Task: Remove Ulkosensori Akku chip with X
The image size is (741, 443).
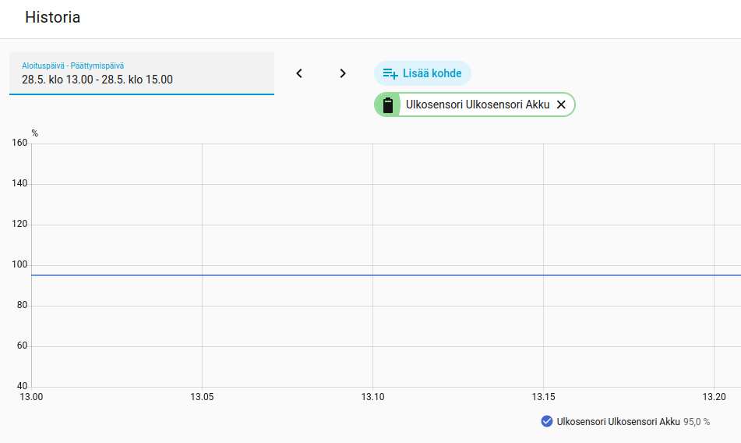Action: 561,105
